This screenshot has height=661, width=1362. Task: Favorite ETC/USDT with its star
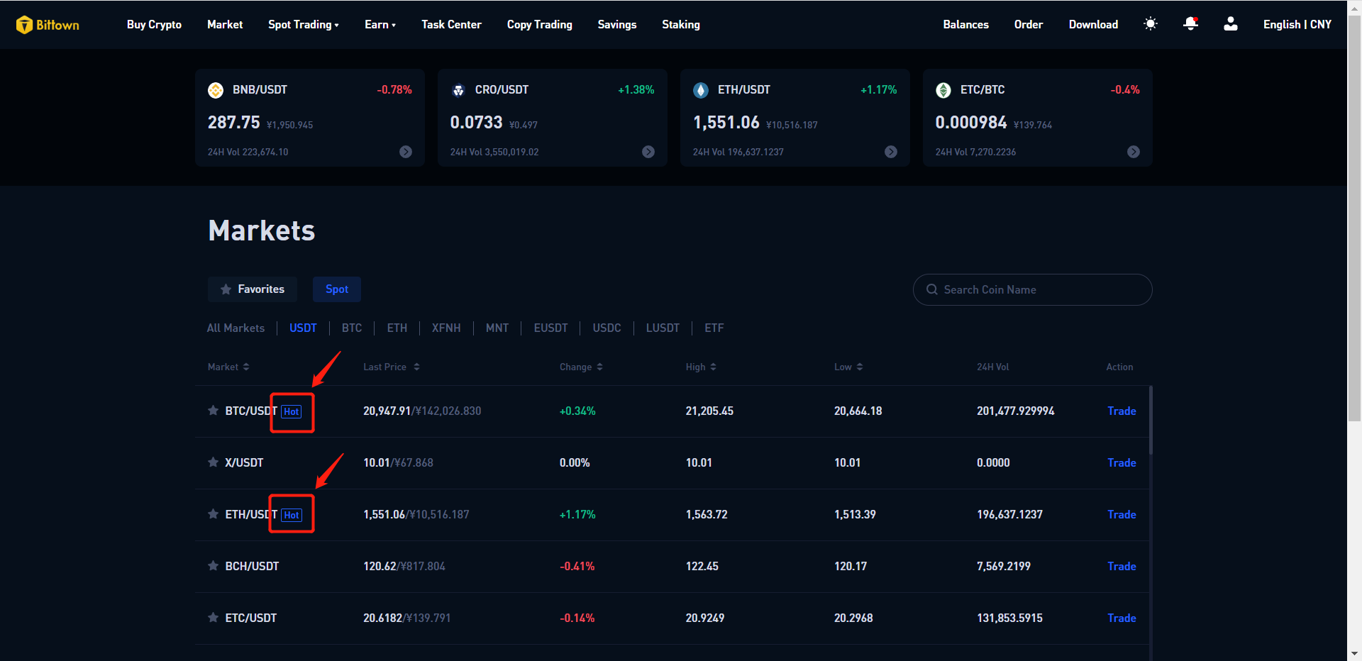tap(213, 618)
